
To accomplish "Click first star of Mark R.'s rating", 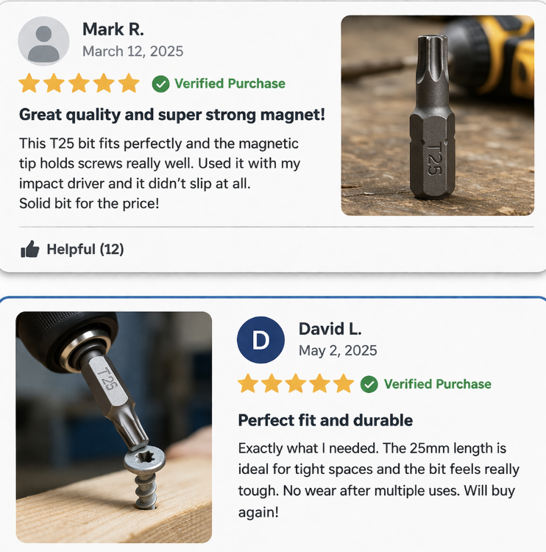I will pyautogui.click(x=29, y=83).
